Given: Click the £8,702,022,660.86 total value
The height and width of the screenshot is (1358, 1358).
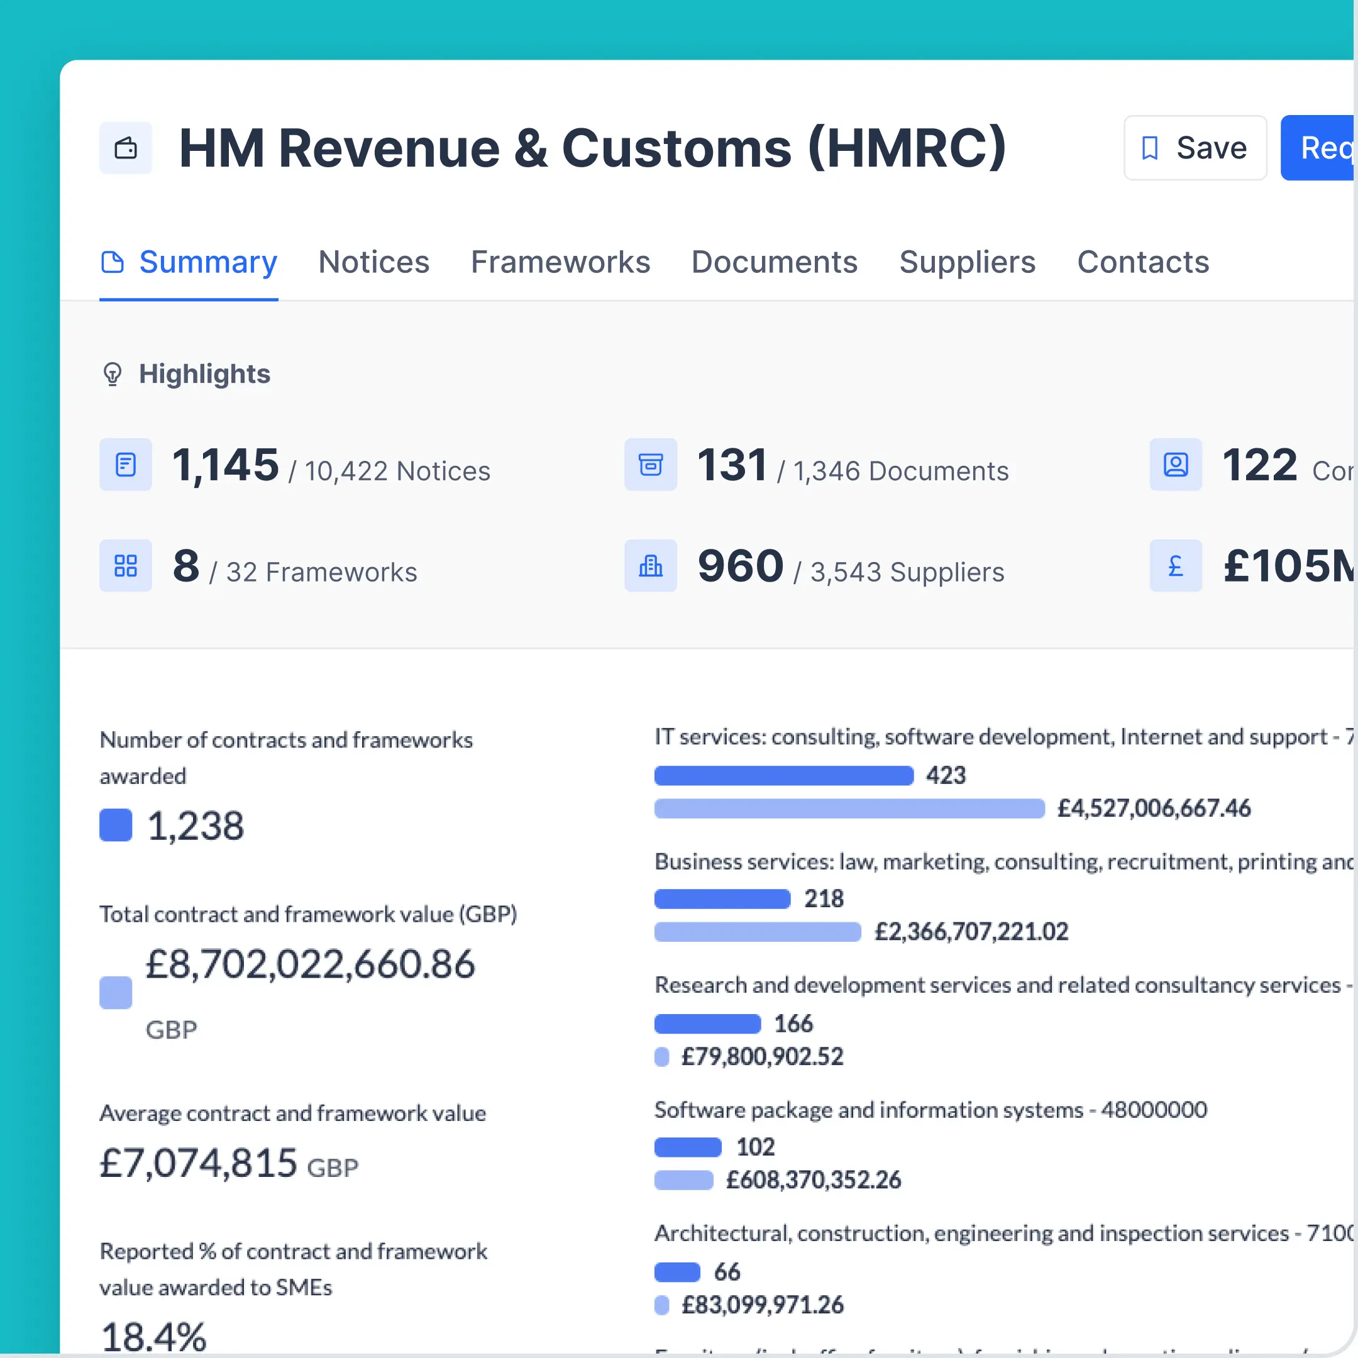Looking at the screenshot, I should tap(310, 964).
